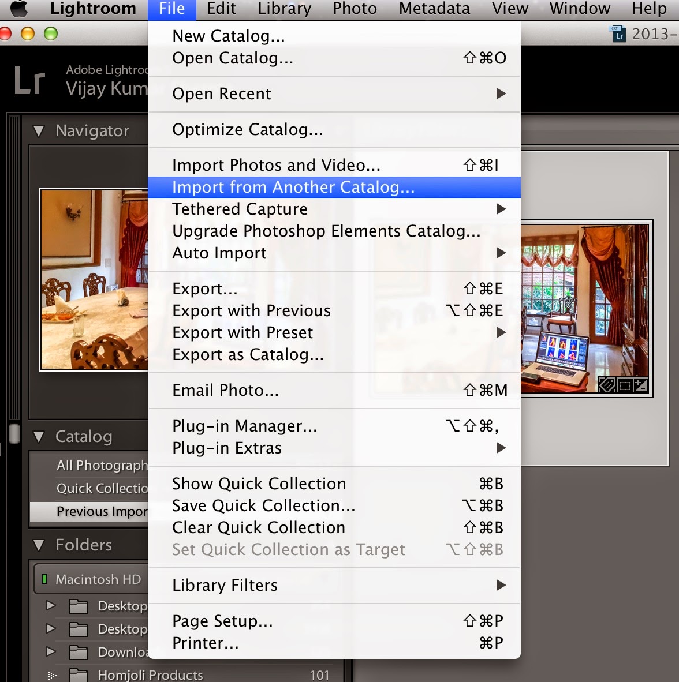Choose Export... menu item

334,289
